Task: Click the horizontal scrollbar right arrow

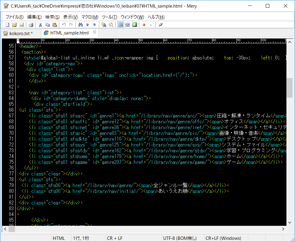Action: [x=284, y=229]
